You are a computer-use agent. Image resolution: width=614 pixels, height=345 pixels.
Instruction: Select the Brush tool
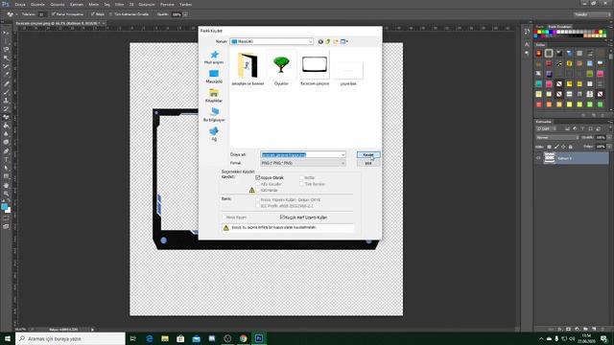click(6, 92)
